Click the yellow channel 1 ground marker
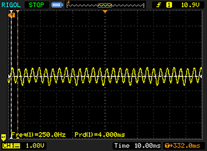The image size is (207, 151). click(x=4, y=137)
